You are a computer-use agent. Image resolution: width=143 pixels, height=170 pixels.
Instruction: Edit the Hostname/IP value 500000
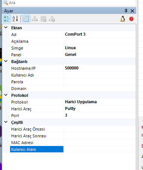coord(72,68)
